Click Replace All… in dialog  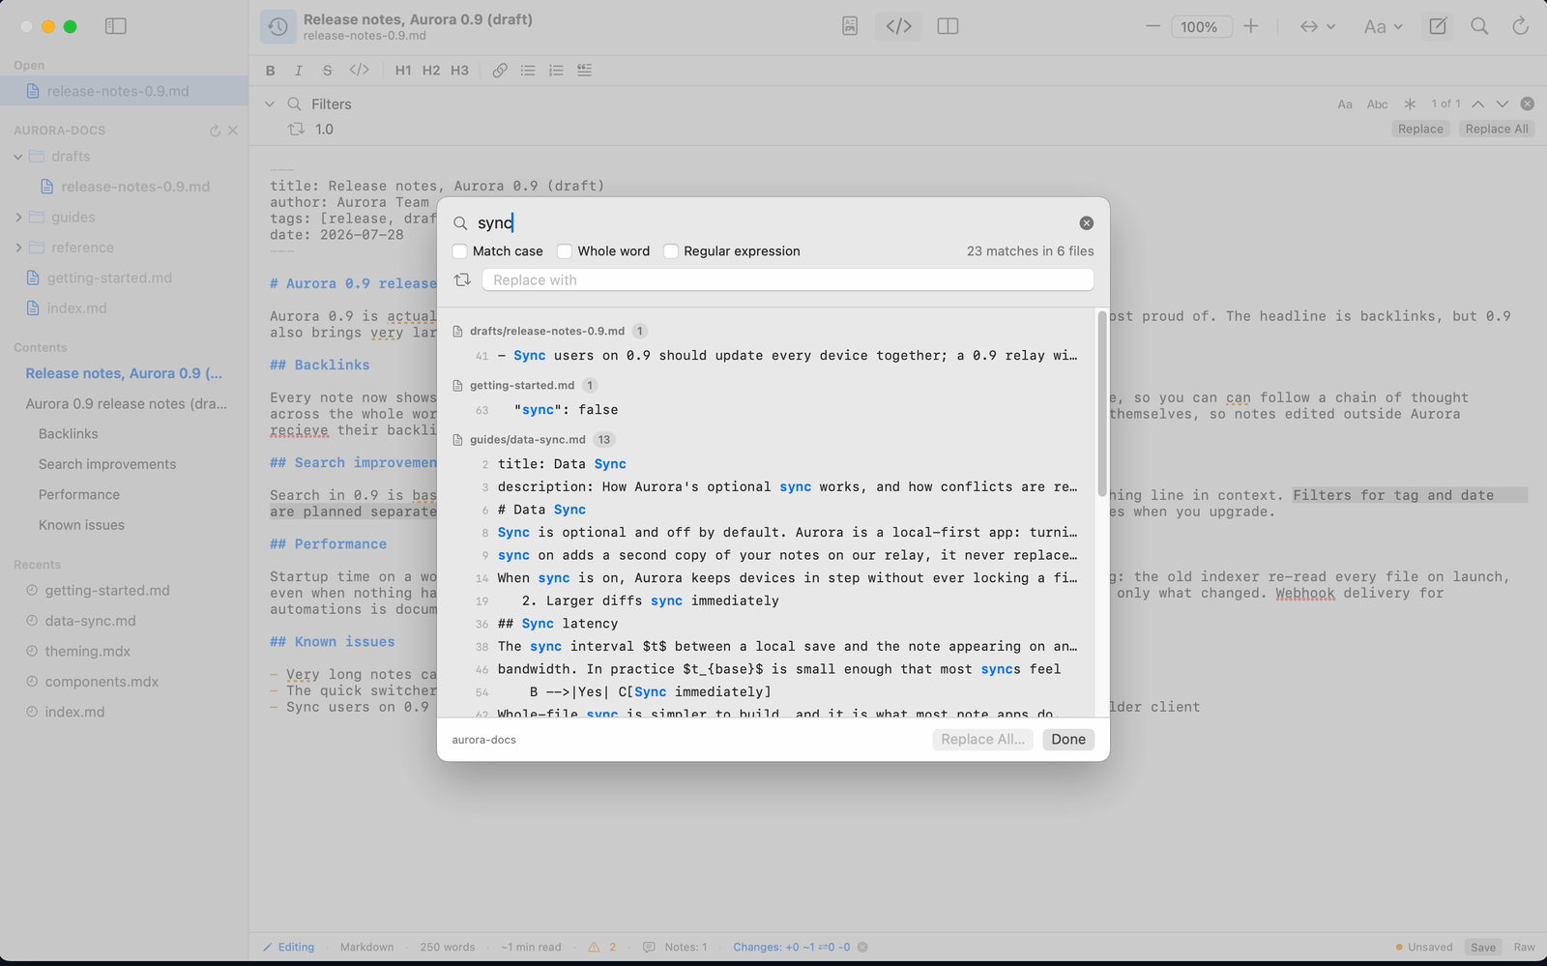coord(982,740)
